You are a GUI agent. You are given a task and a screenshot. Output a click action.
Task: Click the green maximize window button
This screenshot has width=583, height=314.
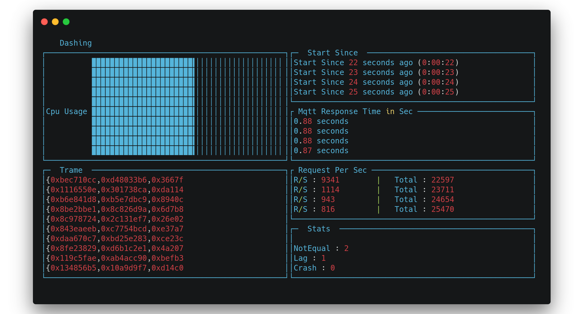pos(66,22)
